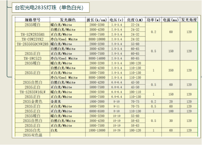Screen dimensions: 202x145
Task: Click the 波长(k/nm) column header
Action: click(97, 20)
